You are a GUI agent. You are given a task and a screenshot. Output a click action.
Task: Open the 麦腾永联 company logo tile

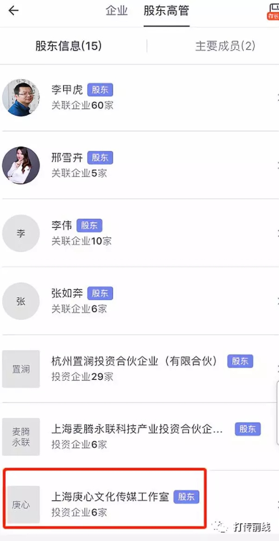(21, 437)
